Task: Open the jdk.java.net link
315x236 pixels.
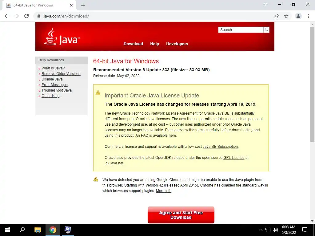Action: click(114, 163)
